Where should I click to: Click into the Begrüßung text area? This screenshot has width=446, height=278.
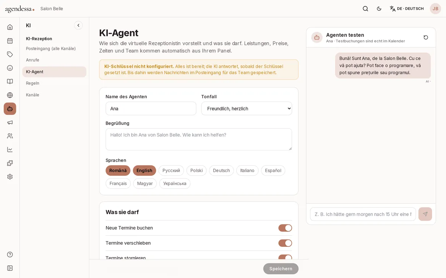point(199,139)
